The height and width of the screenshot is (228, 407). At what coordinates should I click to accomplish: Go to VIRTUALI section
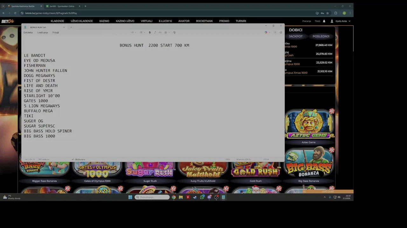[147, 21]
